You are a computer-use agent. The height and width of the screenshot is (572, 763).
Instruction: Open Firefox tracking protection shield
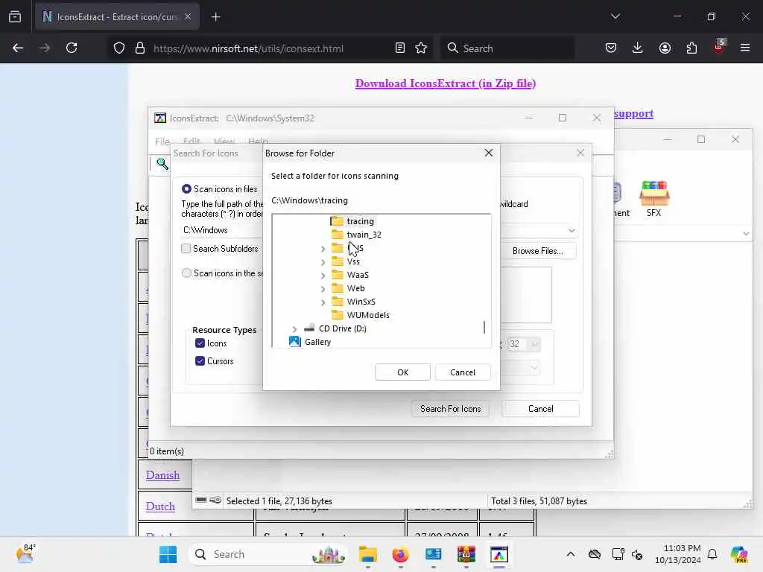coord(119,48)
